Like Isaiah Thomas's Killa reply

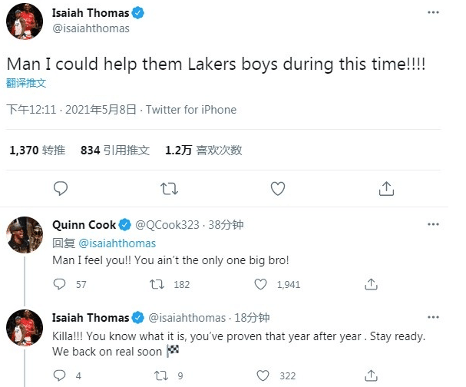(262, 376)
